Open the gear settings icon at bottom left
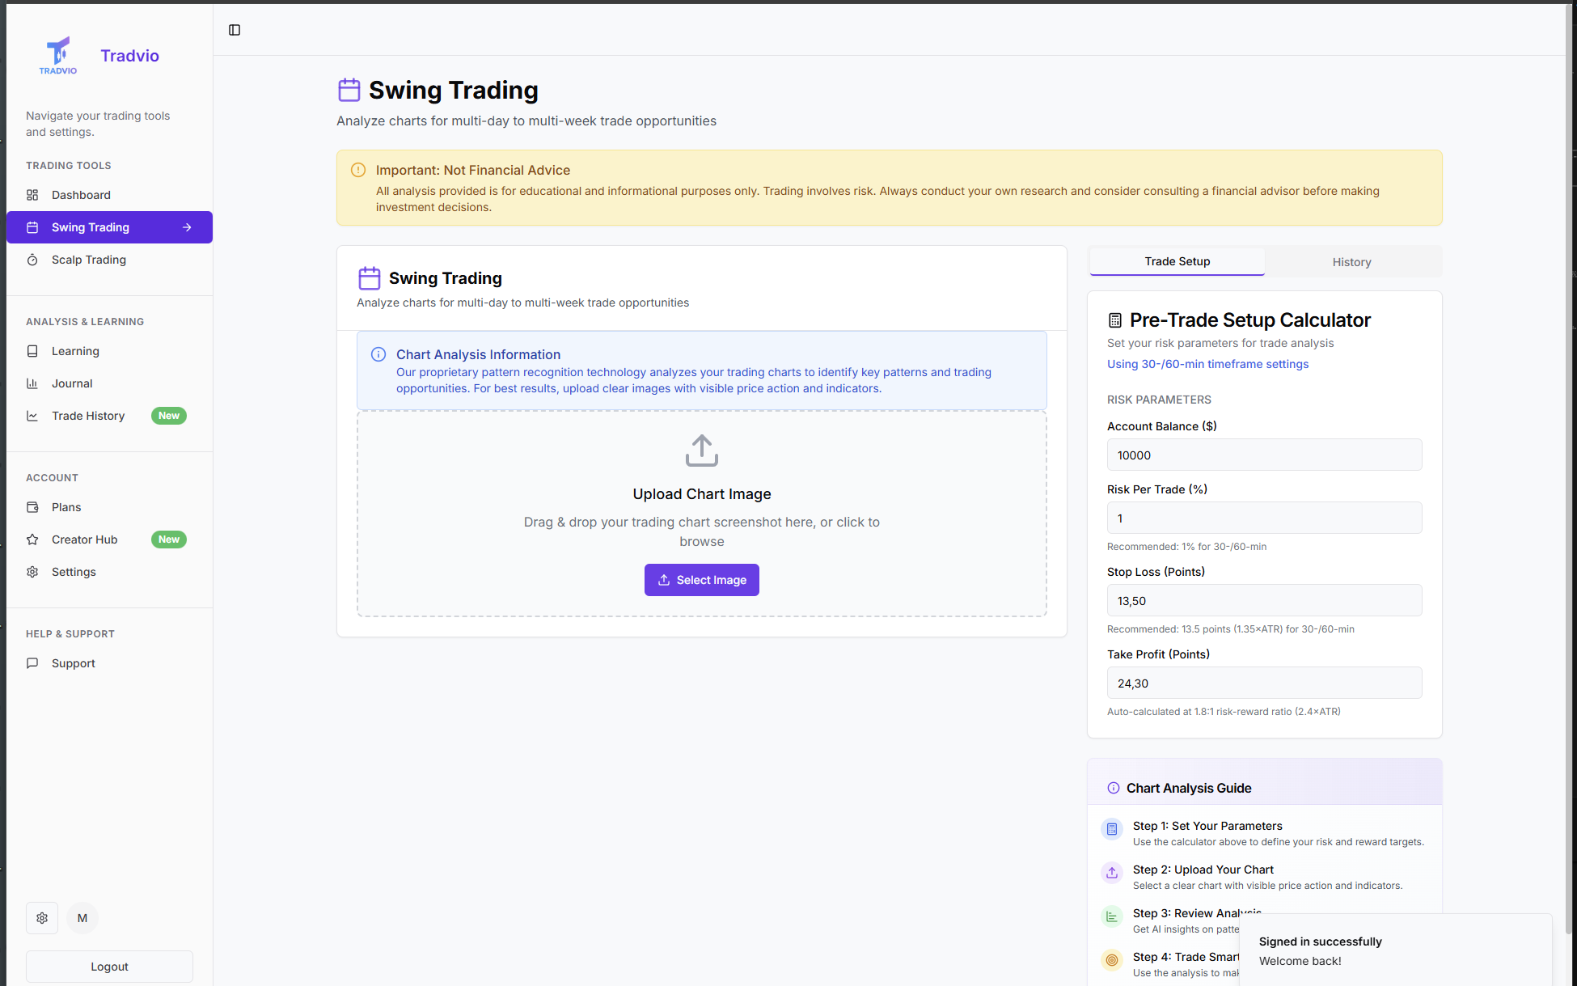 pyautogui.click(x=42, y=918)
